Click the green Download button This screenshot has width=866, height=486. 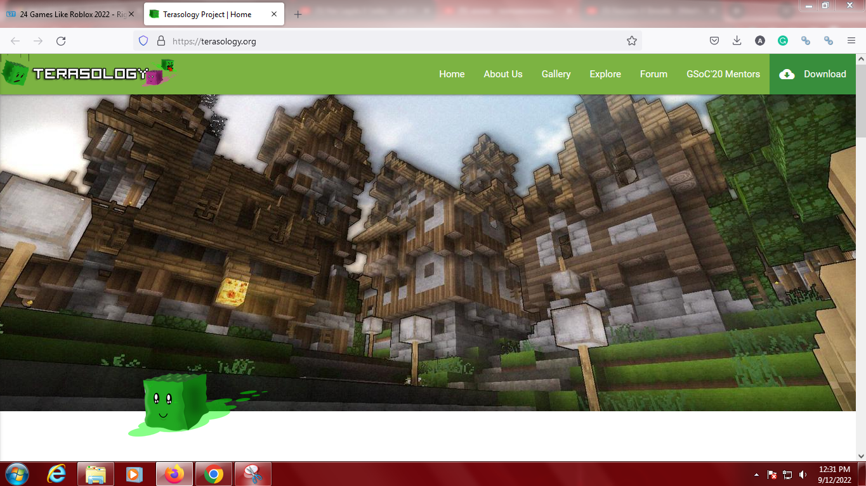point(813,74)
